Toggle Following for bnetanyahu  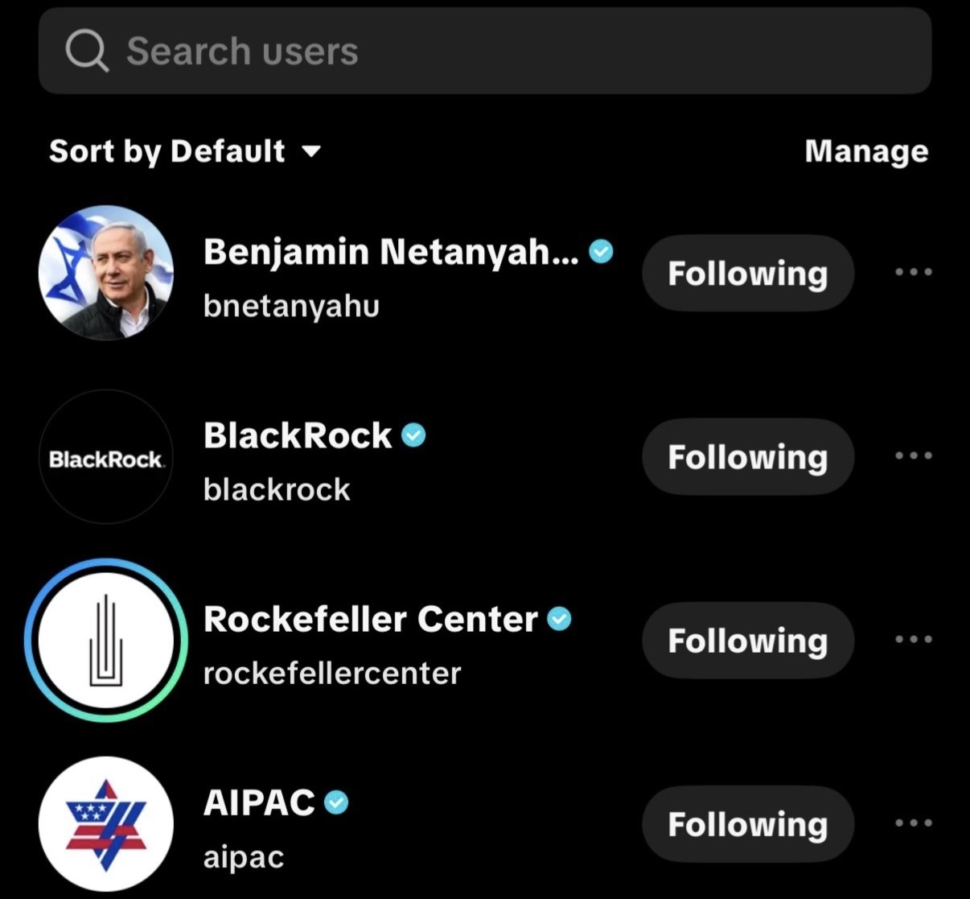(x=747, y=273)
